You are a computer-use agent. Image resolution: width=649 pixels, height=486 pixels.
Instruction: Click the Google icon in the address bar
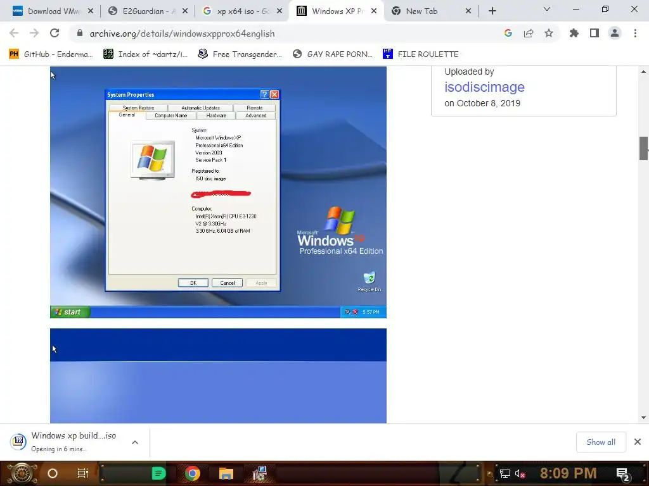(x=508, y=33)
